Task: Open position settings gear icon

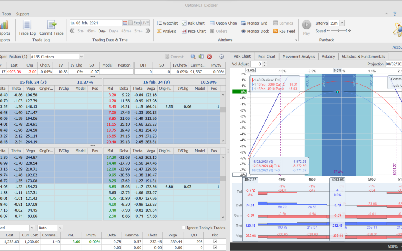Action: tap(221, 57)
